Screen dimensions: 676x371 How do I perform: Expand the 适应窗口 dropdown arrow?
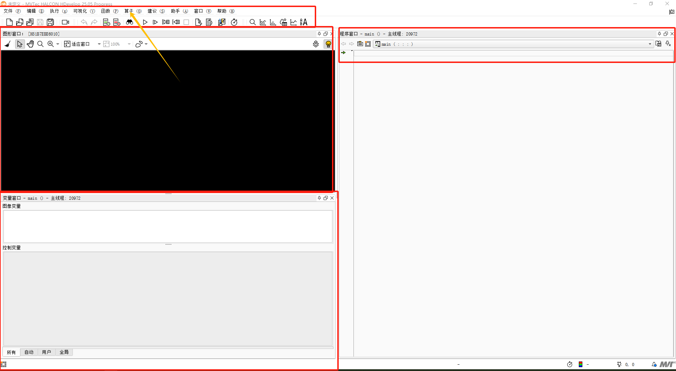pos(99,44)
